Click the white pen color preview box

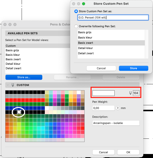click(x=103, y=93)
